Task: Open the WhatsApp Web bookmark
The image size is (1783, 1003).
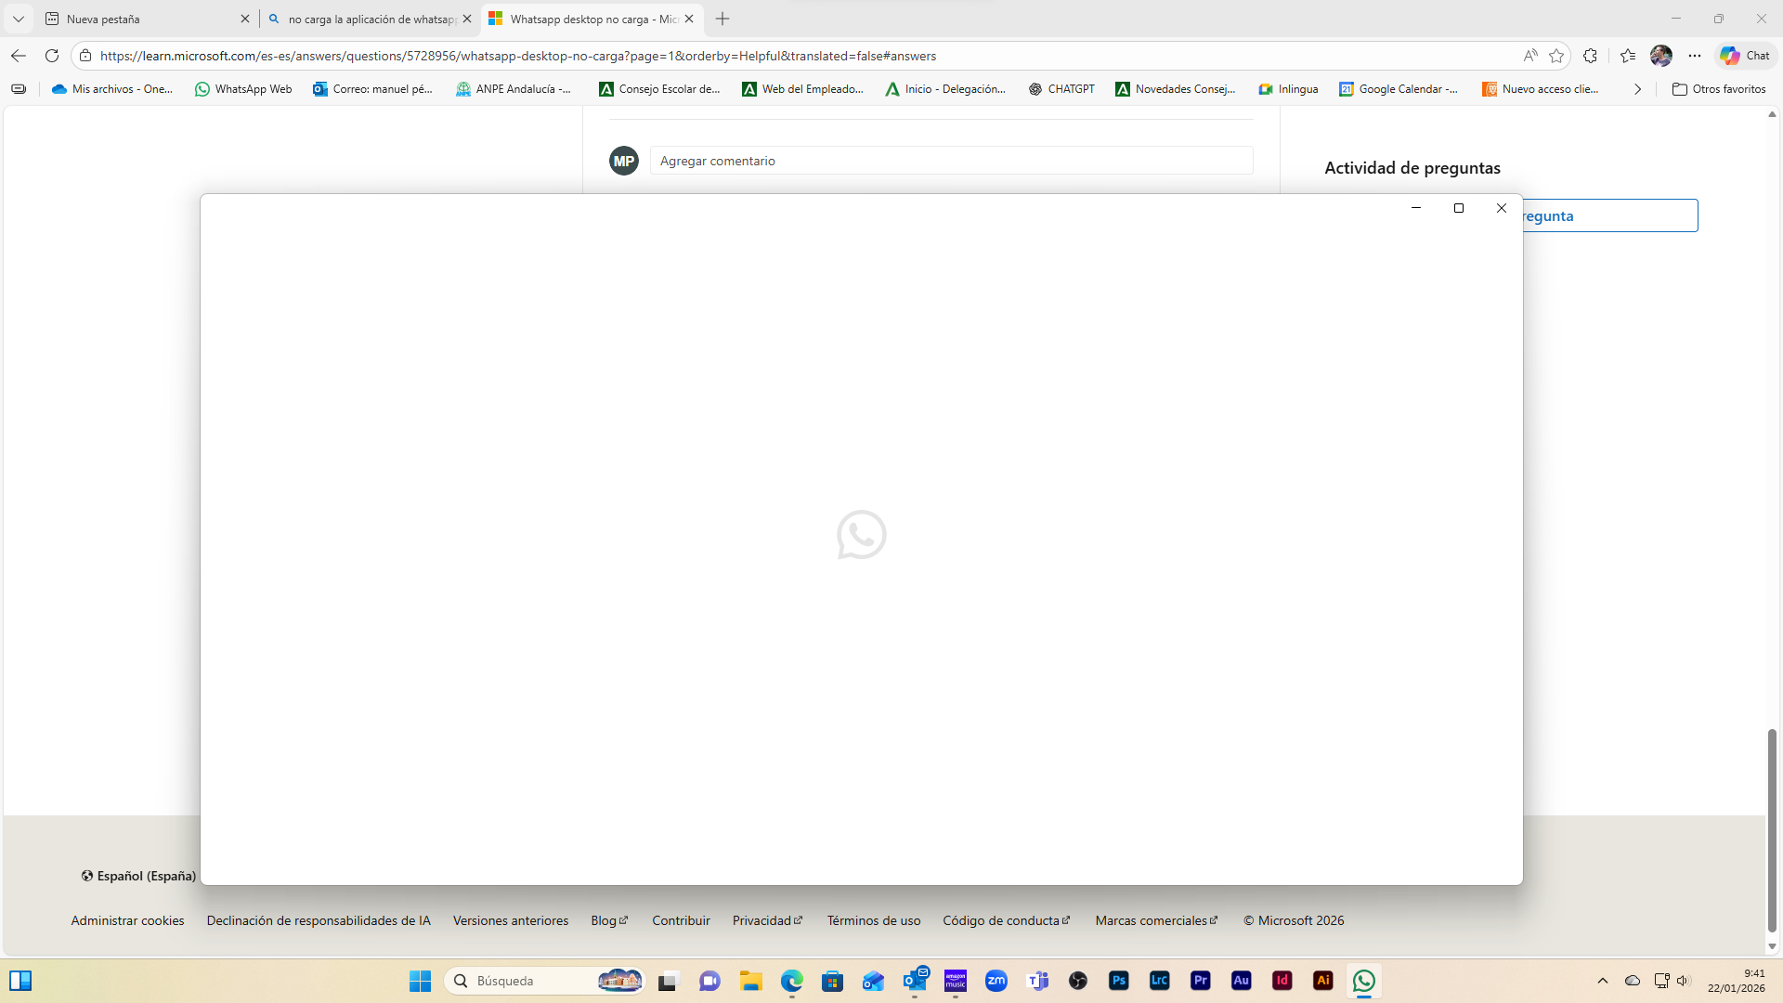Action: point(243,89)
